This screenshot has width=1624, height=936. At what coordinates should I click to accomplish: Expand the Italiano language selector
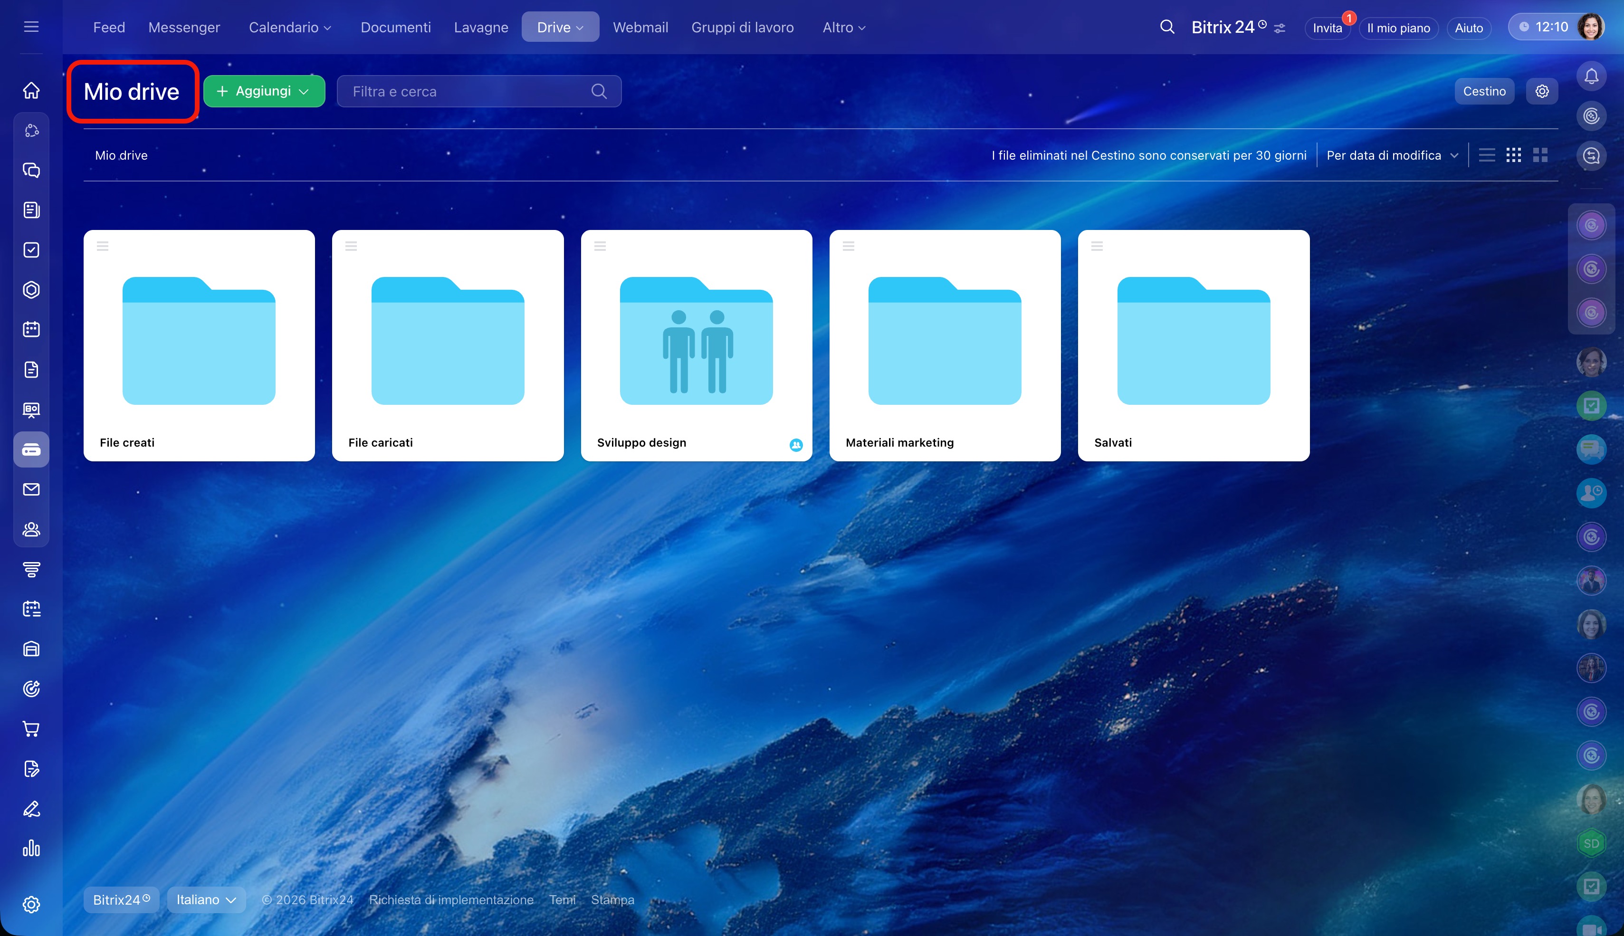(x=206, y=899)
